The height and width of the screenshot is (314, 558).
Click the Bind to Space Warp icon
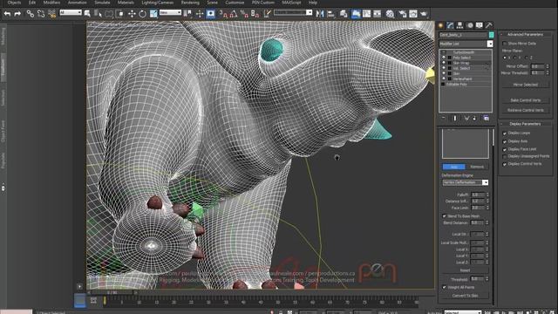coord(51,14)
